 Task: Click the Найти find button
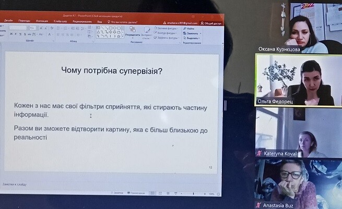[x=189, y=29]
